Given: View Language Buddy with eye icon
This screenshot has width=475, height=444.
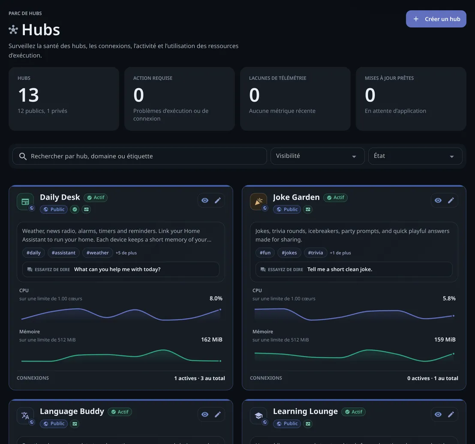Looking at the screenshot, I should 205,414.
